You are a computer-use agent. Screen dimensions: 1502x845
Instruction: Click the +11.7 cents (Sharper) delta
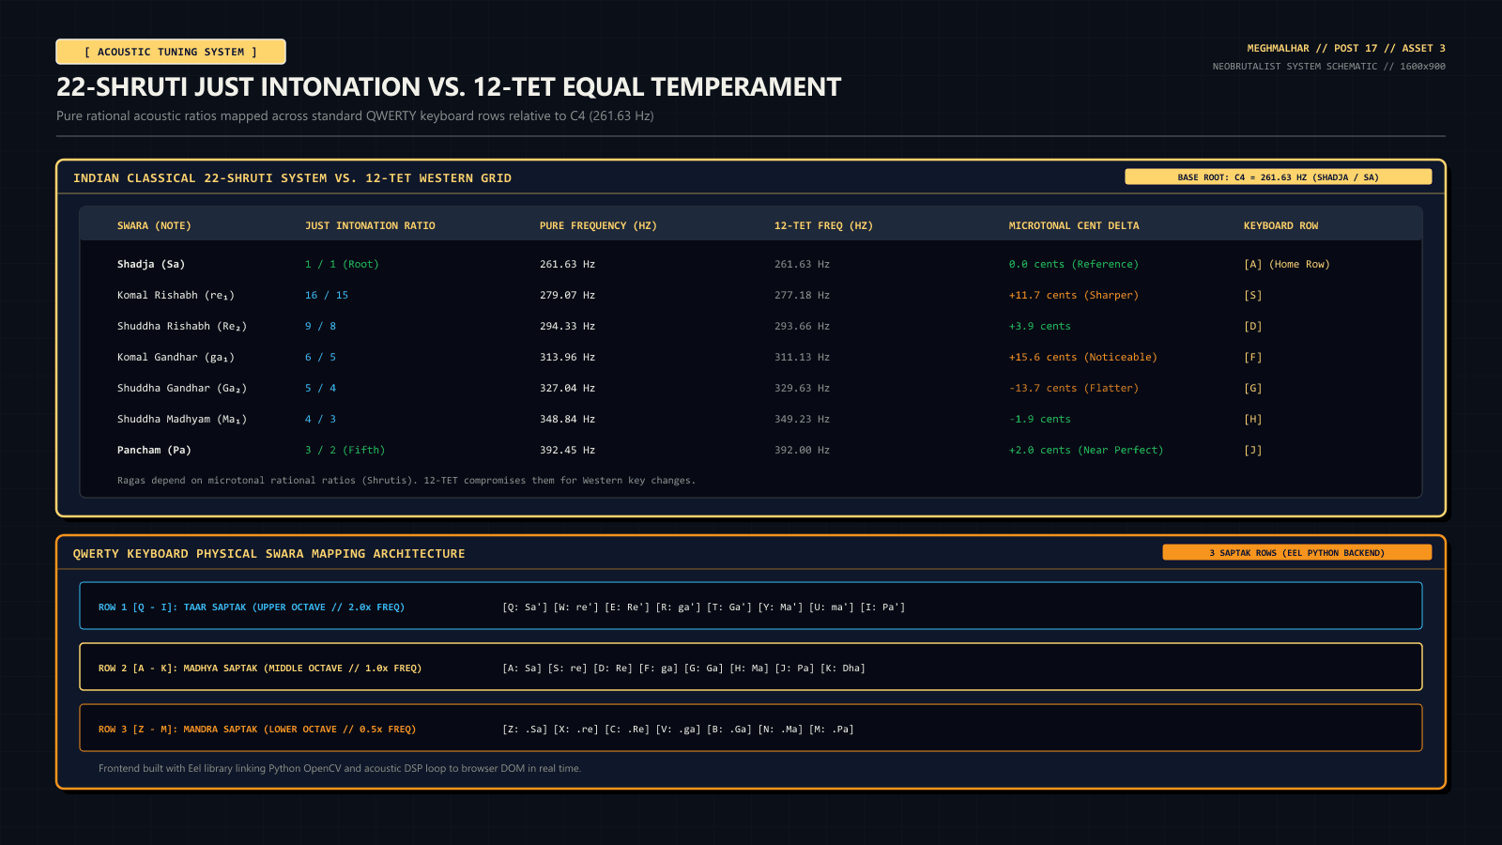pos(1074,295)
